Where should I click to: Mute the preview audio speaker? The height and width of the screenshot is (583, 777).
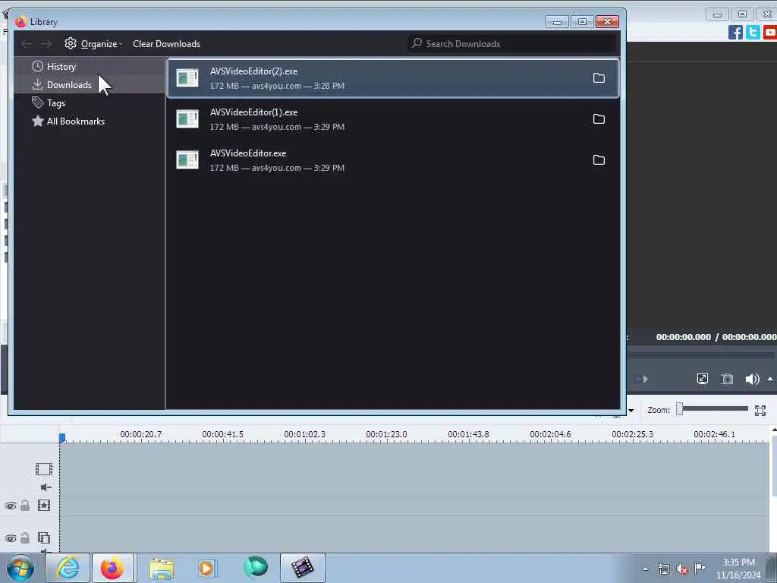[752, 380]
